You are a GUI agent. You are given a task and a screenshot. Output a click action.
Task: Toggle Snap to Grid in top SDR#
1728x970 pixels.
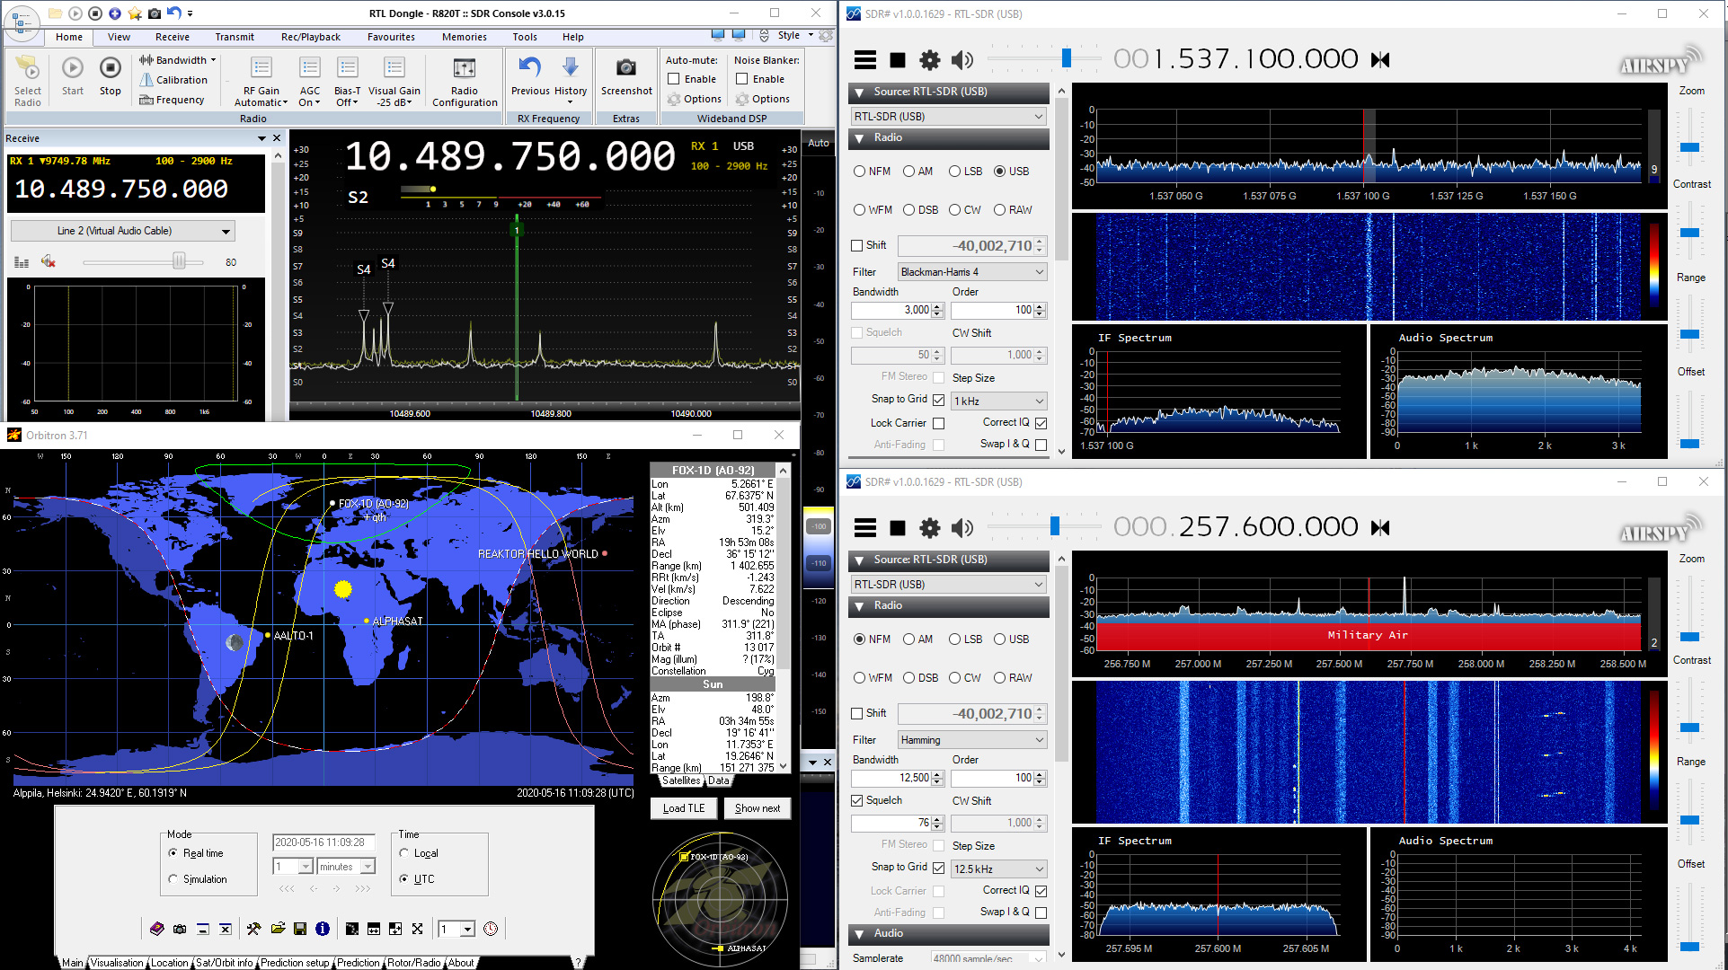click(938, 400)
